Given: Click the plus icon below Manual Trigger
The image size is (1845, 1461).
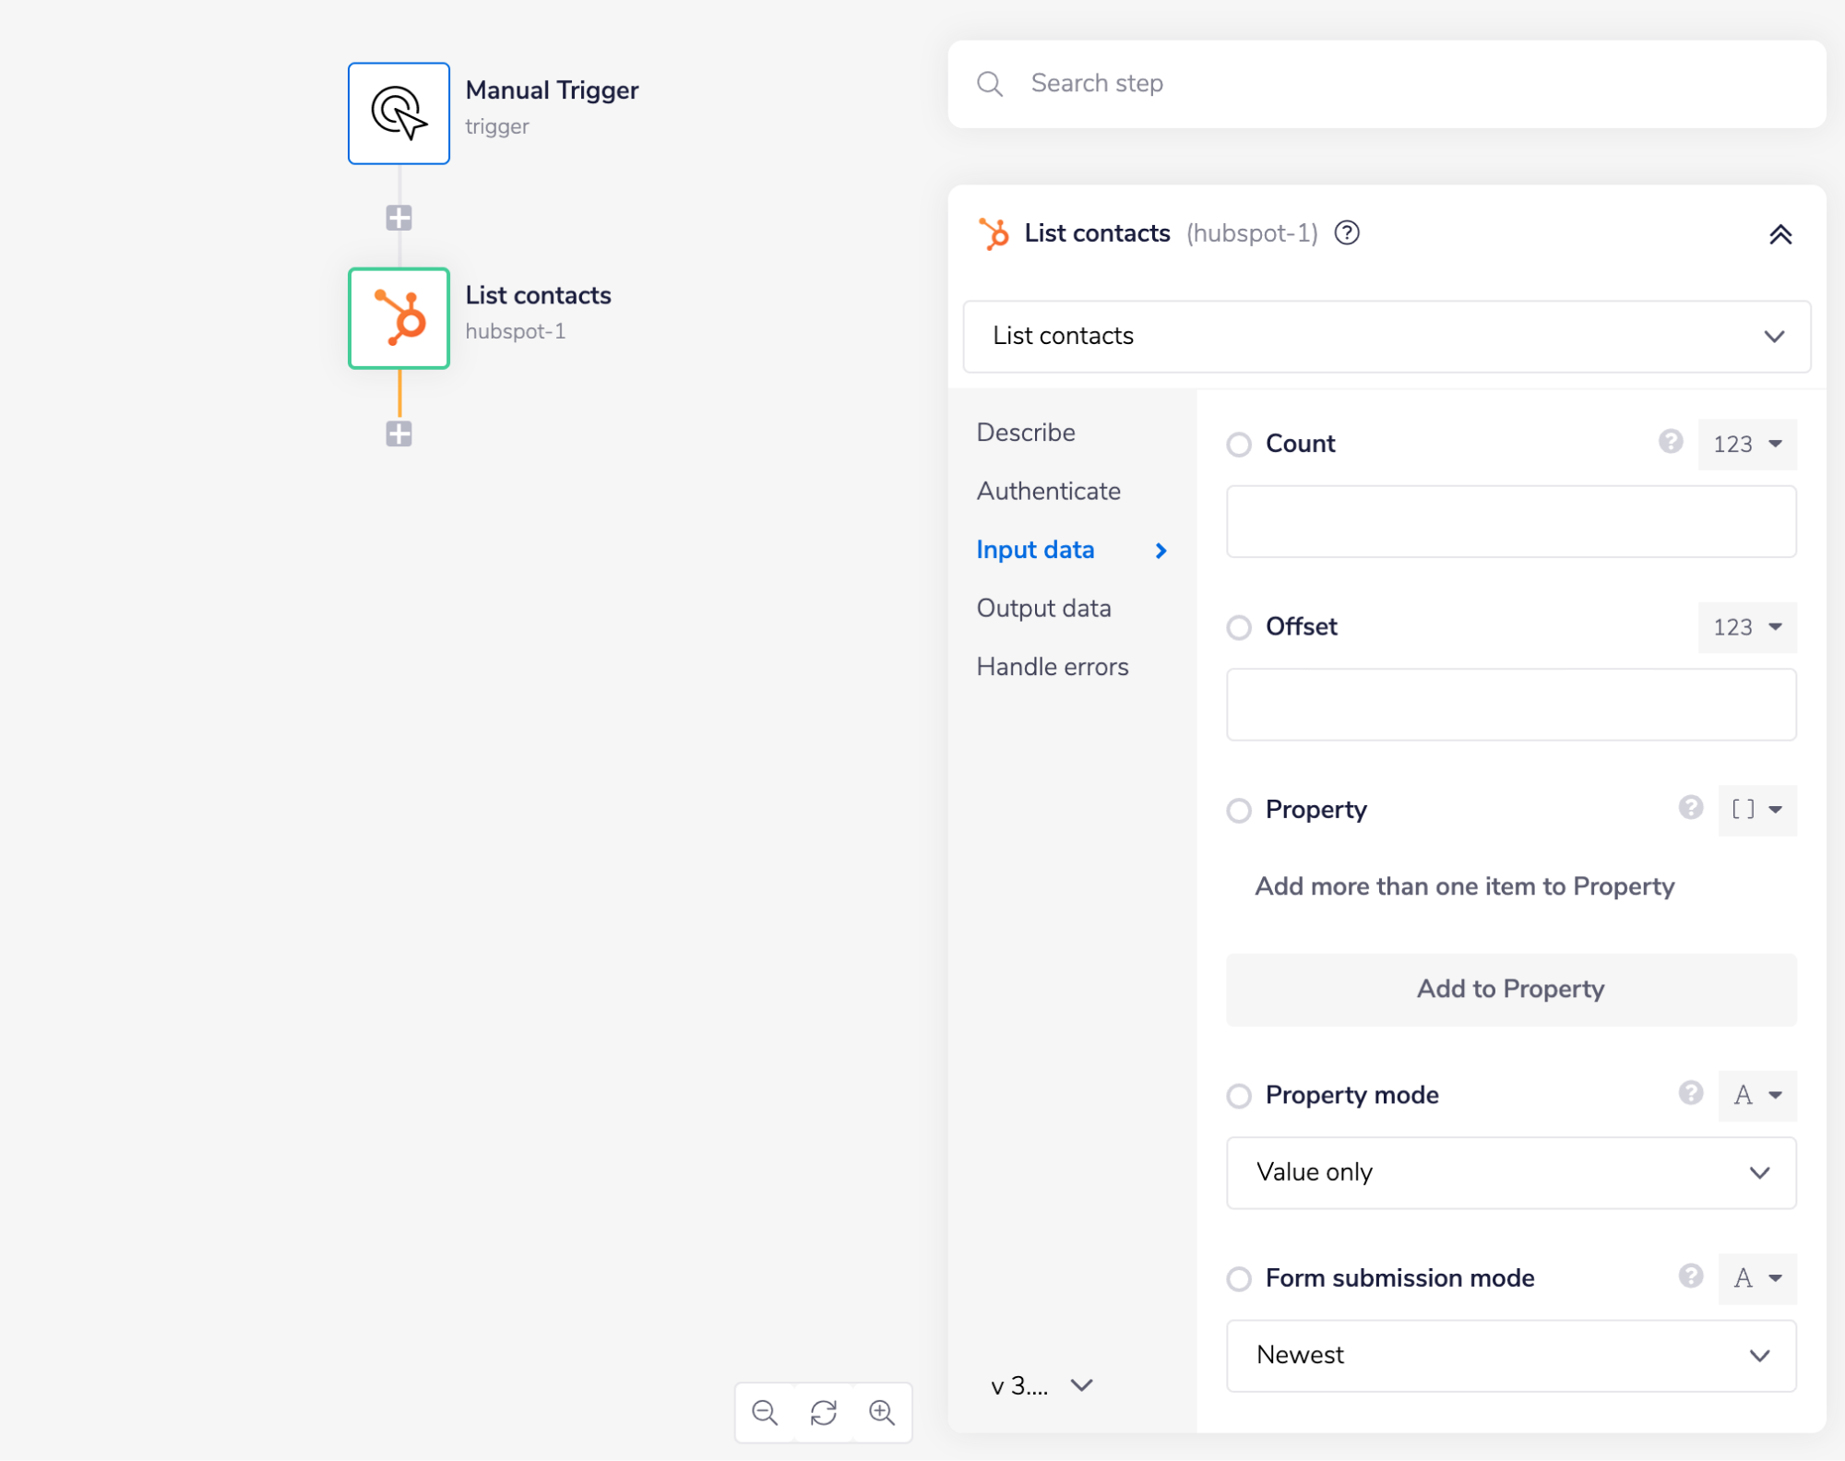Looking at the screenshot, I should click(399, 217).
